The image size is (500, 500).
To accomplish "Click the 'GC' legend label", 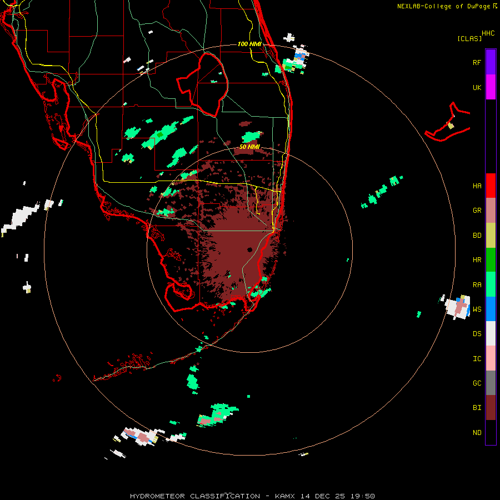I will tap(477, 383).
